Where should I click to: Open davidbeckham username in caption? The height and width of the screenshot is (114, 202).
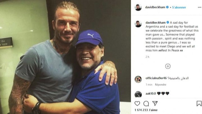pos(156,23)
